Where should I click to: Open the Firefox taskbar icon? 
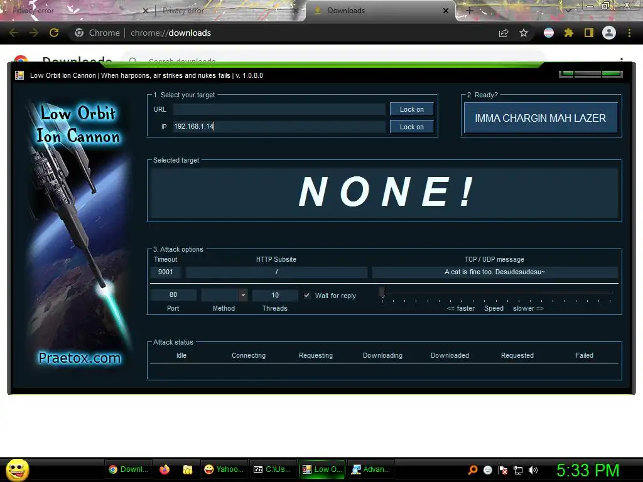(x=165, y=469)
